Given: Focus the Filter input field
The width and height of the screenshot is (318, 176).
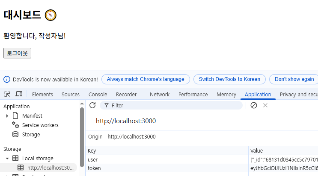Looking at the screenshot, I should [171, 105].
